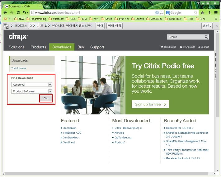The height and width of the screenshot is (177, 221).
Task: Show more bookmarks with the double chevron
Action: [216, 19]
